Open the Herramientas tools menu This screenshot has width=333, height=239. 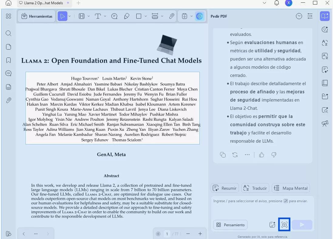point(37,16)
